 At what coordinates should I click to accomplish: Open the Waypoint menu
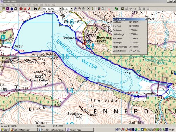(x=21, y=5)
